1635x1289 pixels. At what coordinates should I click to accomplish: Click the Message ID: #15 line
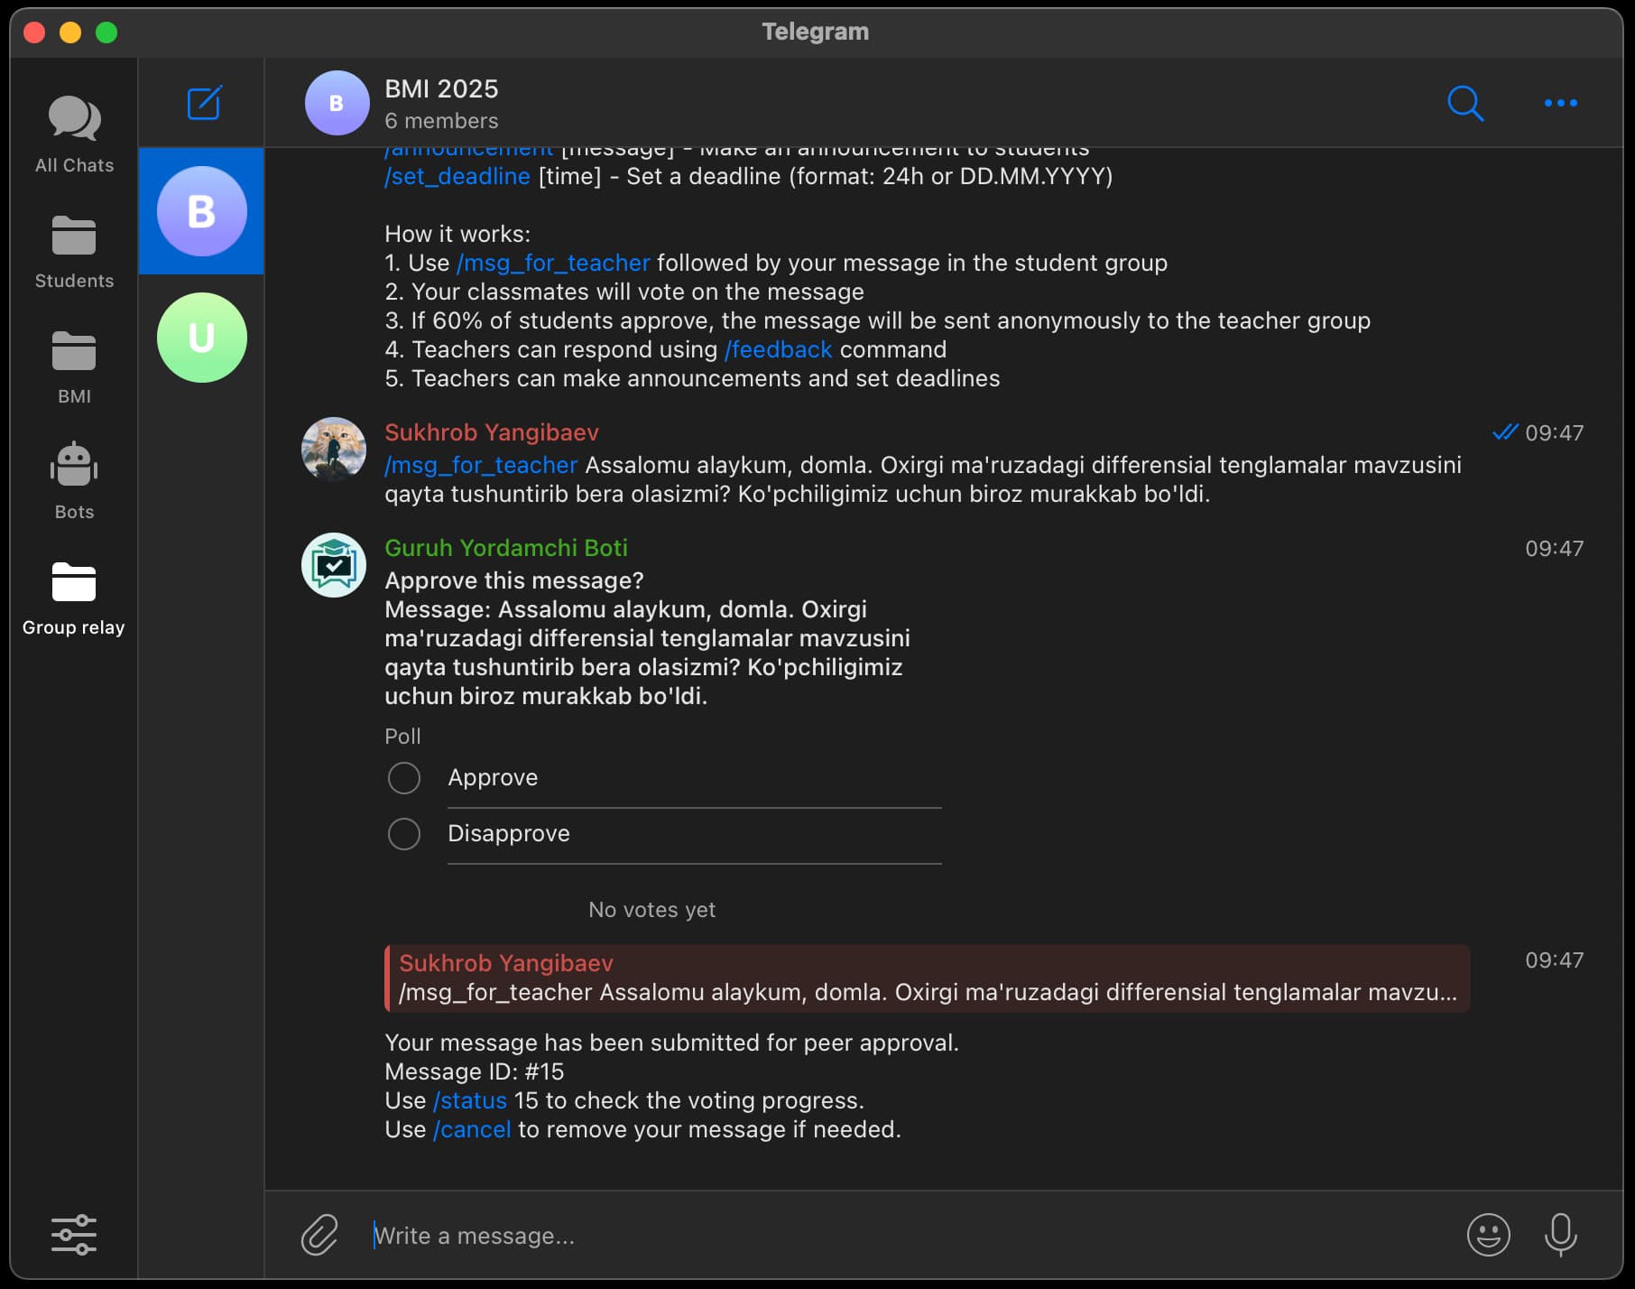(474, 1071)
